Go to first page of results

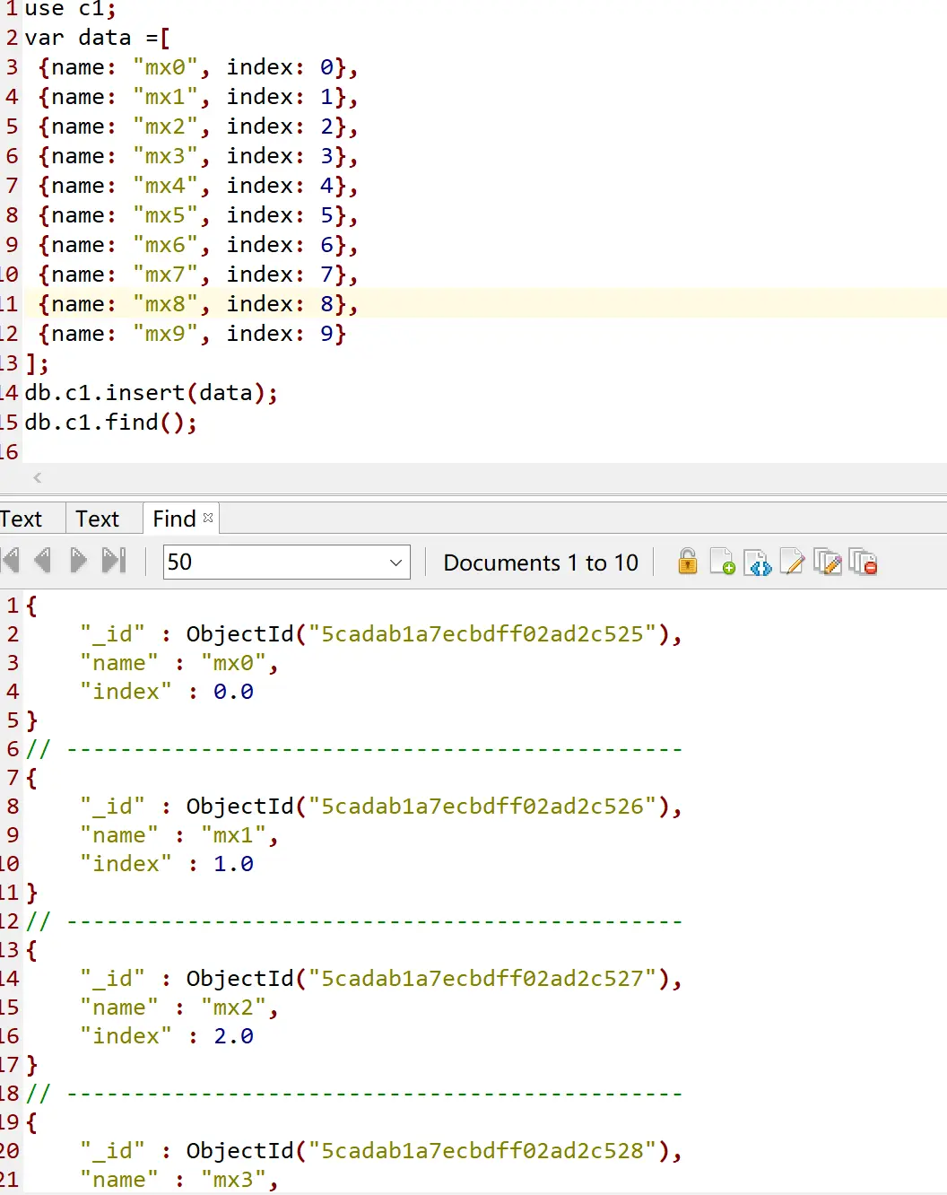[x=11, y=562]
